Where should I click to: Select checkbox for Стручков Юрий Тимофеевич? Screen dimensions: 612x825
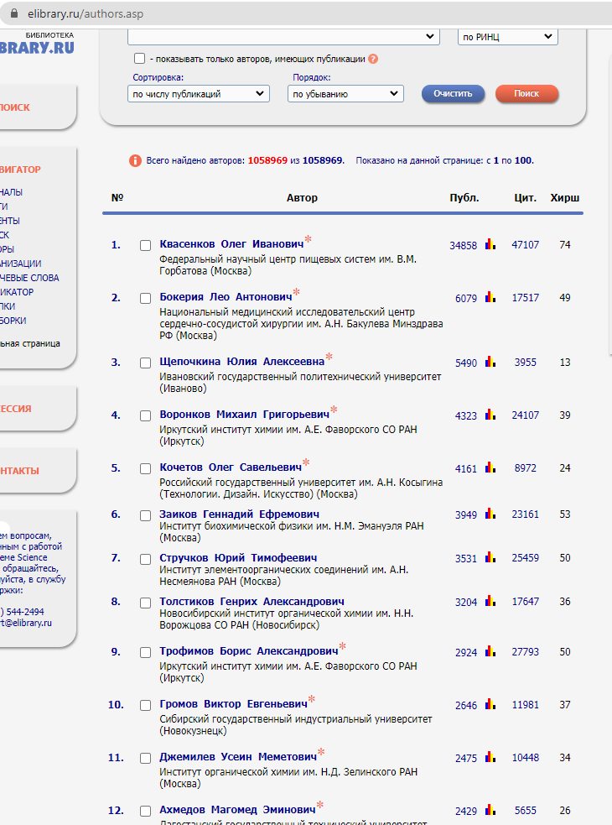pos(146,559)
